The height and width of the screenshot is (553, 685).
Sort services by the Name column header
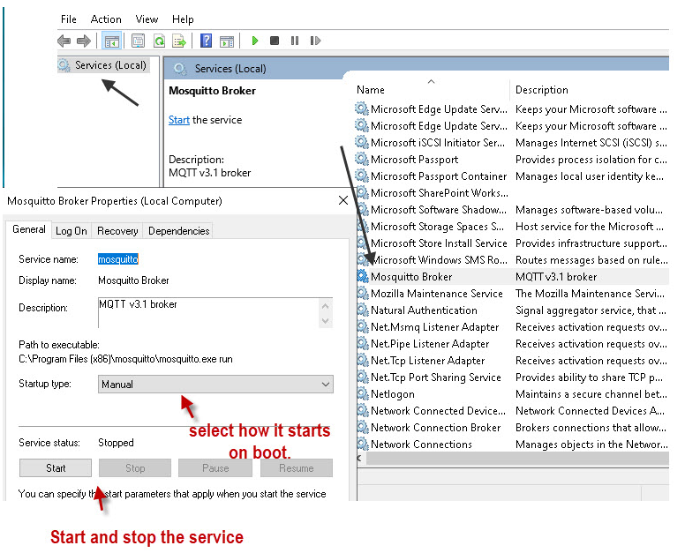[x=371, y=90]
